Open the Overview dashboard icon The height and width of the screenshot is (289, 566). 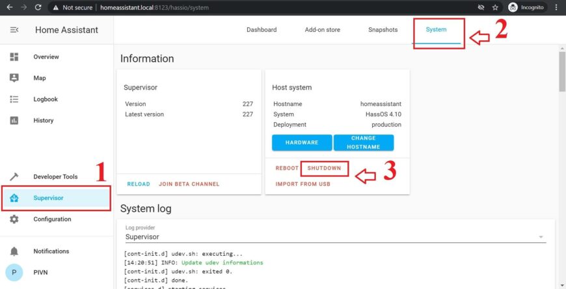tap(14, 57)
